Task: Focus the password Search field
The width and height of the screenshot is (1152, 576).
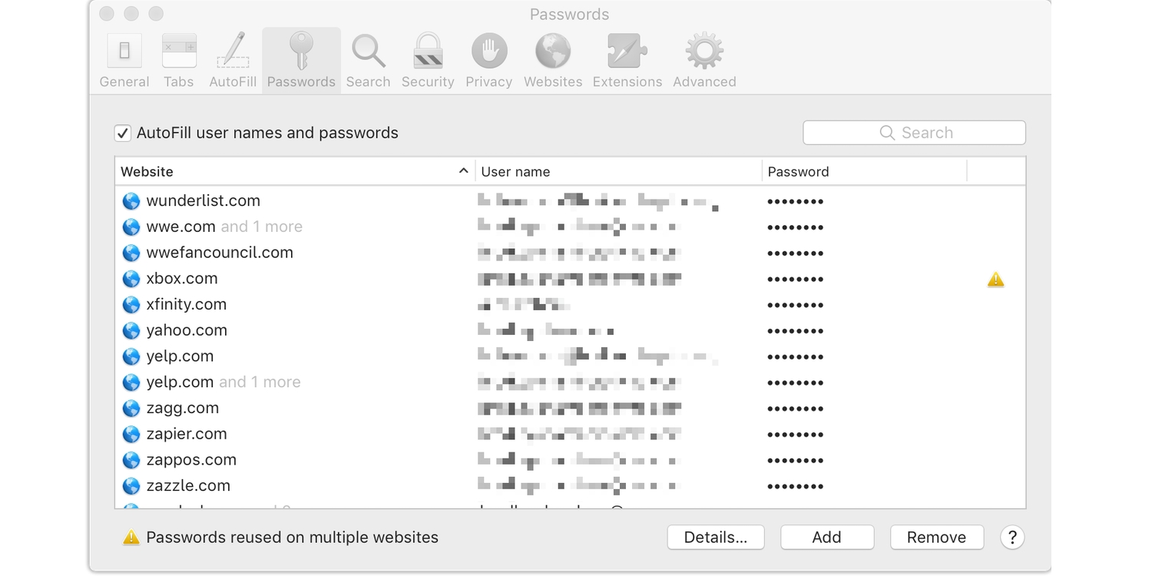Action: pos(914,133)
